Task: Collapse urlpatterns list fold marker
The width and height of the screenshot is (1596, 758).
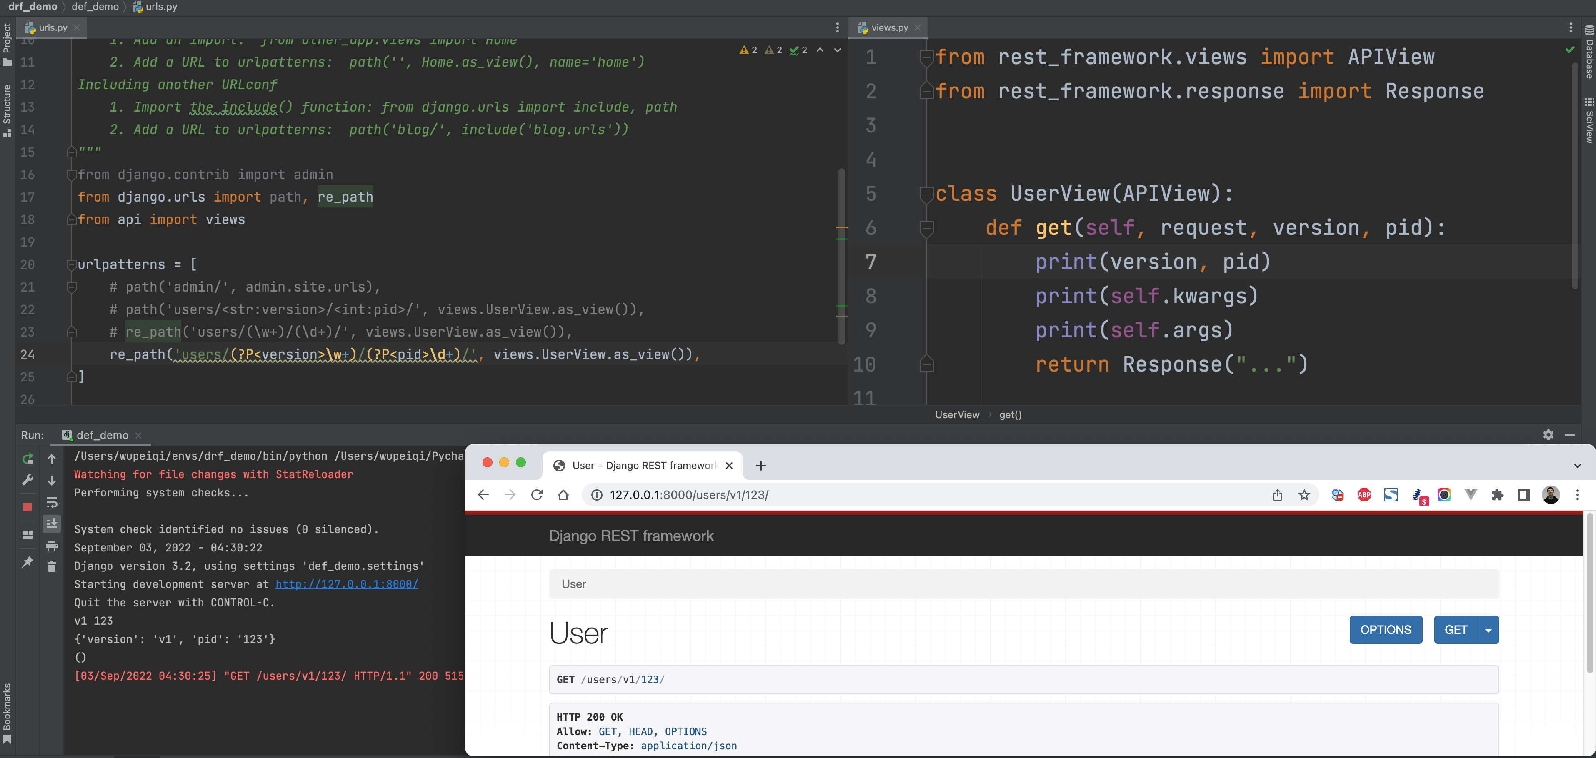Action: 71,264
